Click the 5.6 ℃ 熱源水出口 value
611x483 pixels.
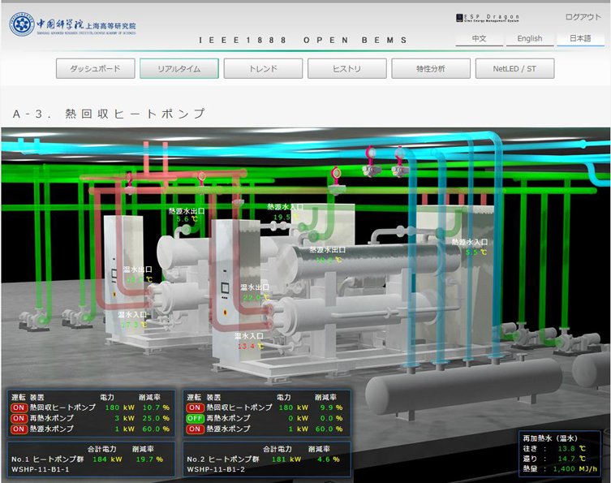tap(187, 219)
